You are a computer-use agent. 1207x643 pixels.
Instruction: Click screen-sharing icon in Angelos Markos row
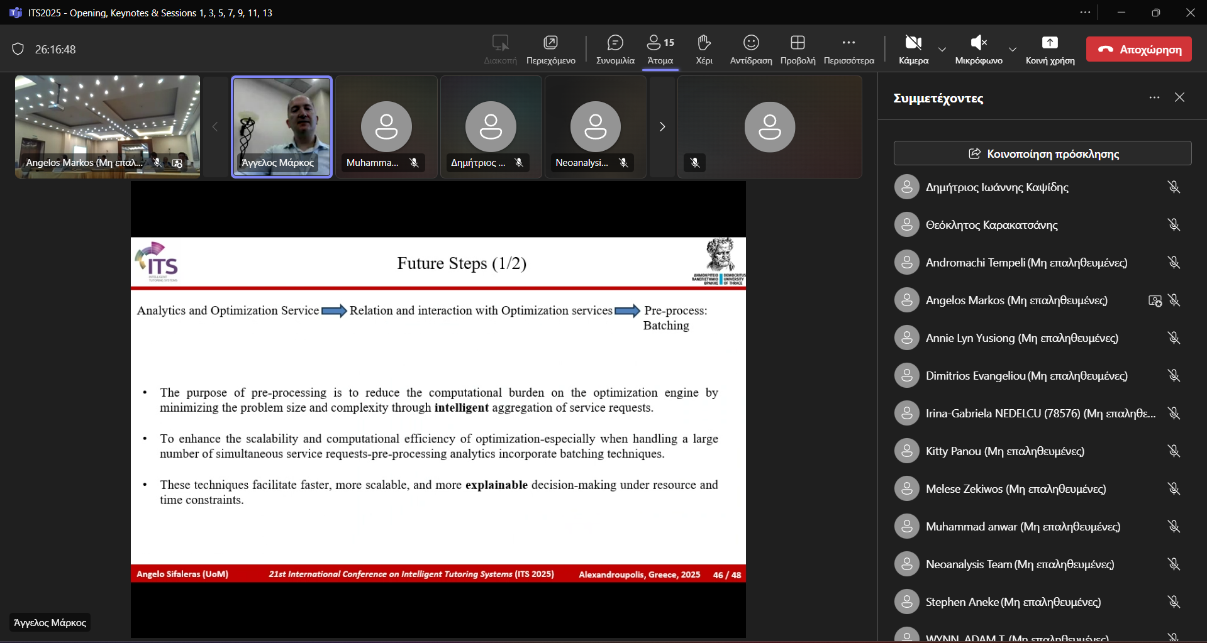pos(1155,300)
